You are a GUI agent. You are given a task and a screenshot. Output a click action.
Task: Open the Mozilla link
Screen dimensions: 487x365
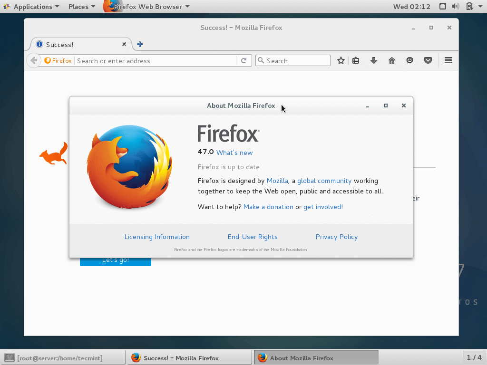point(277,181)
